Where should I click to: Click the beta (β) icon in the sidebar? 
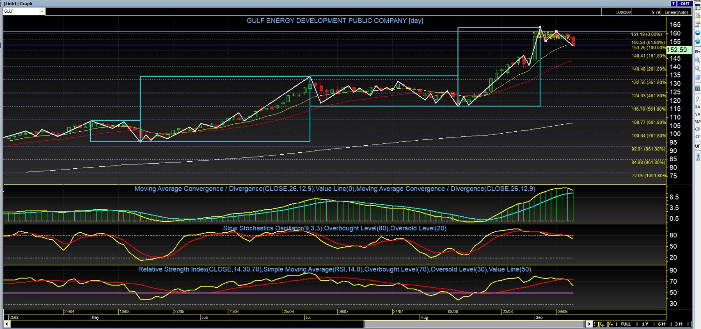click(697, 99)
